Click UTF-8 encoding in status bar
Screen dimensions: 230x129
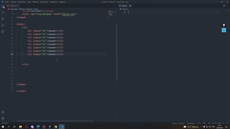[x=199, y=123]
